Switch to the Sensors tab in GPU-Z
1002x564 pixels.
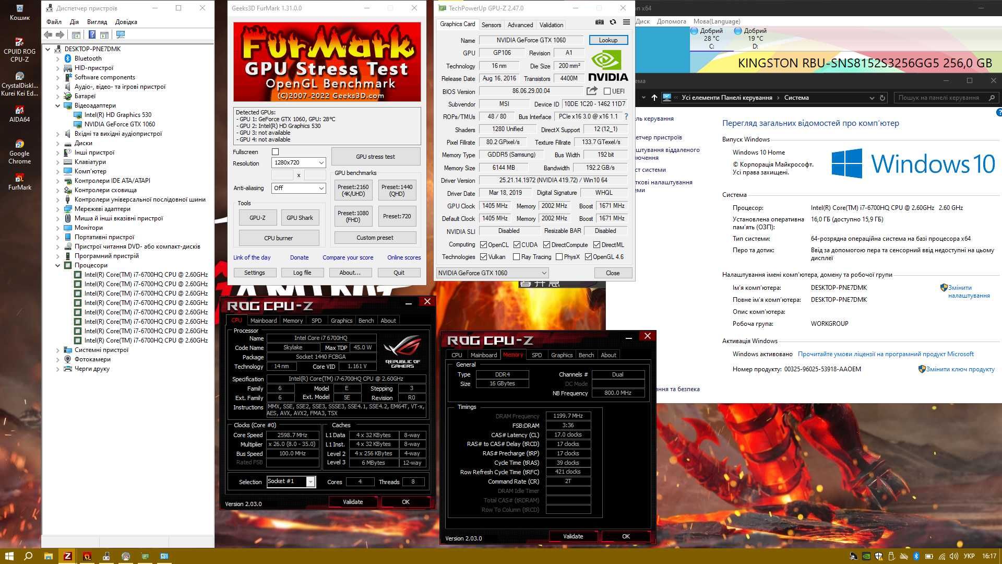click(x=491, y=25)
